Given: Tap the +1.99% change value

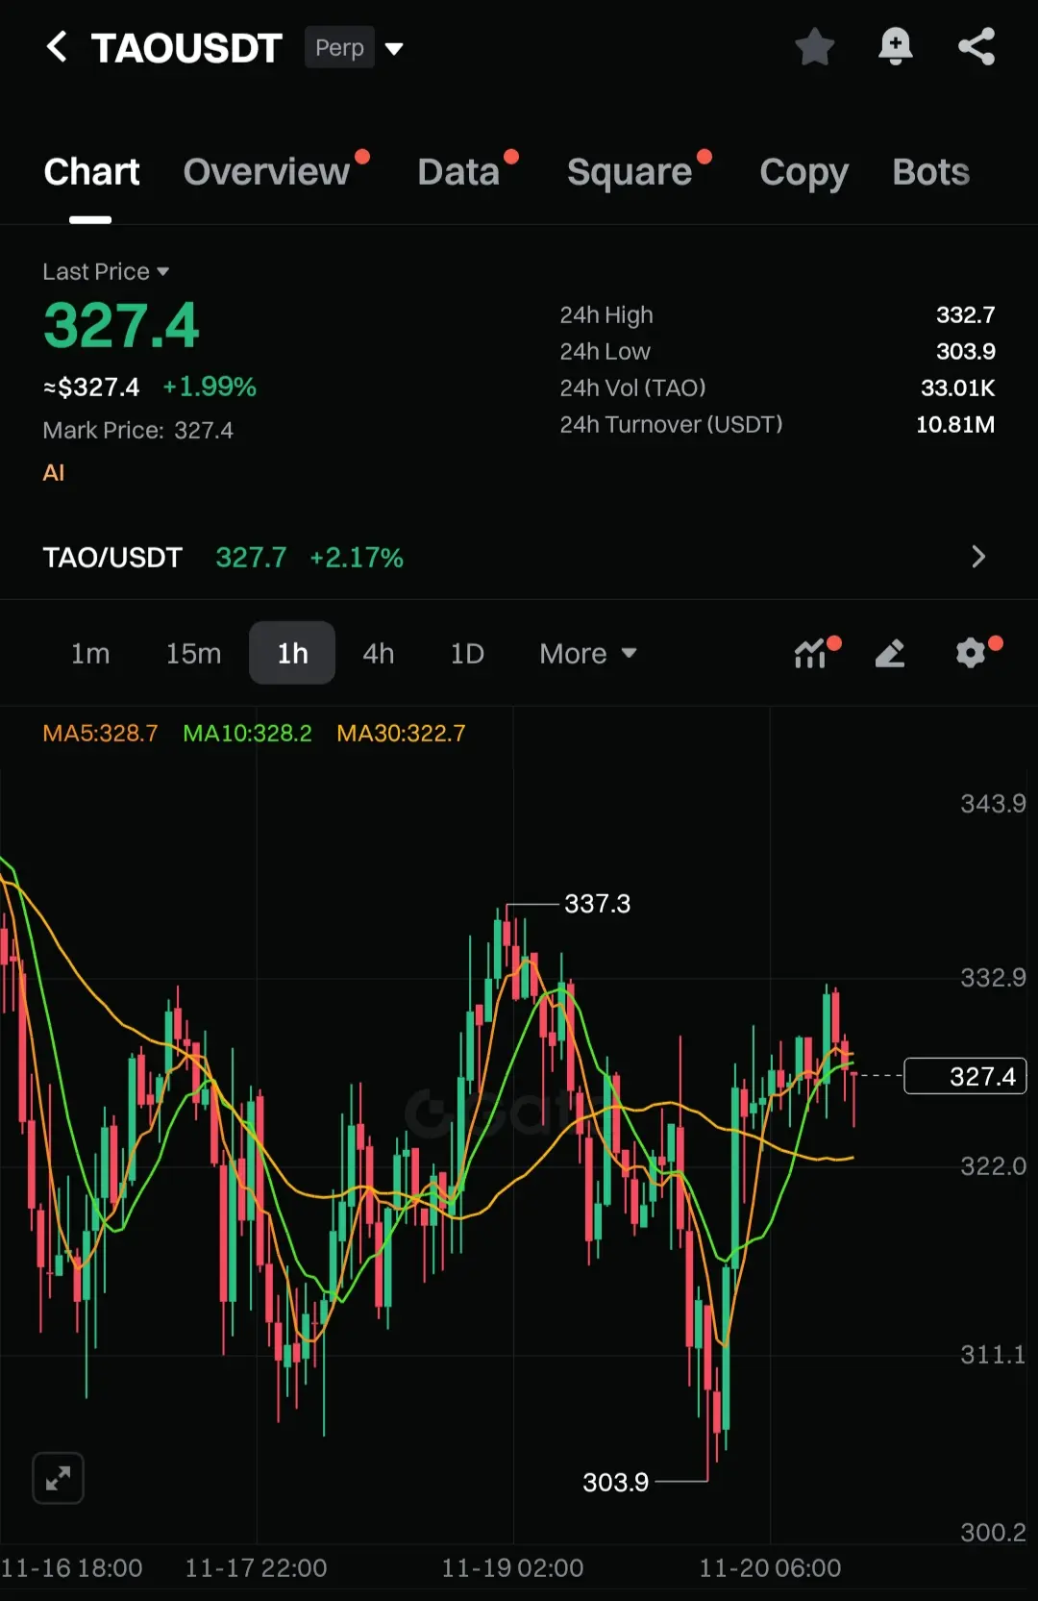Looking at the screenshot, I should tap(210, 387).
